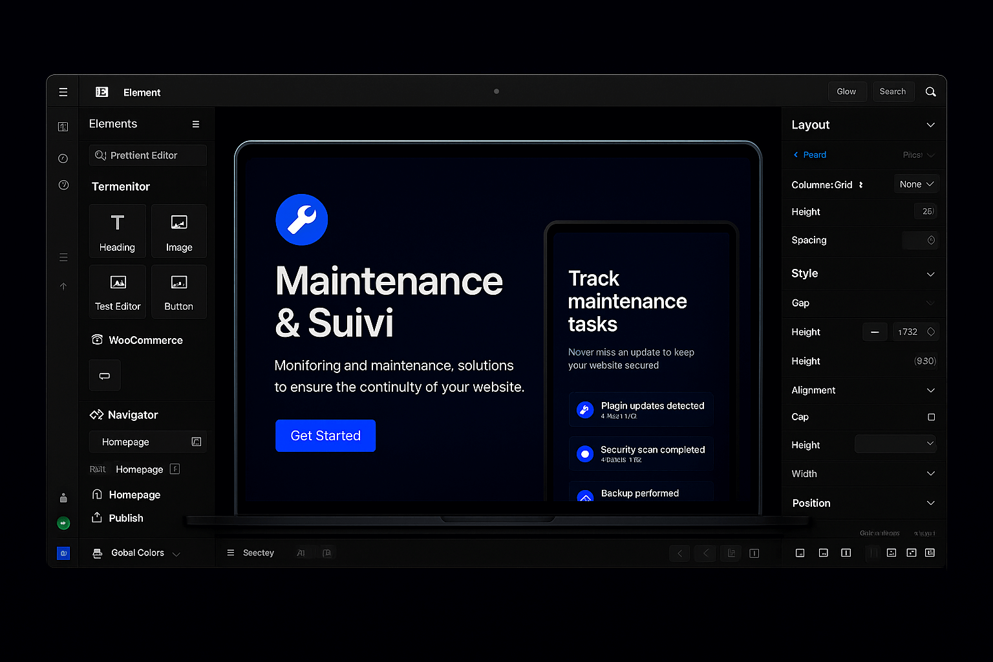Viewport: 993px width, 662px height.
Task: Open the Gobal Colors menu
Action: click(137, 553)
